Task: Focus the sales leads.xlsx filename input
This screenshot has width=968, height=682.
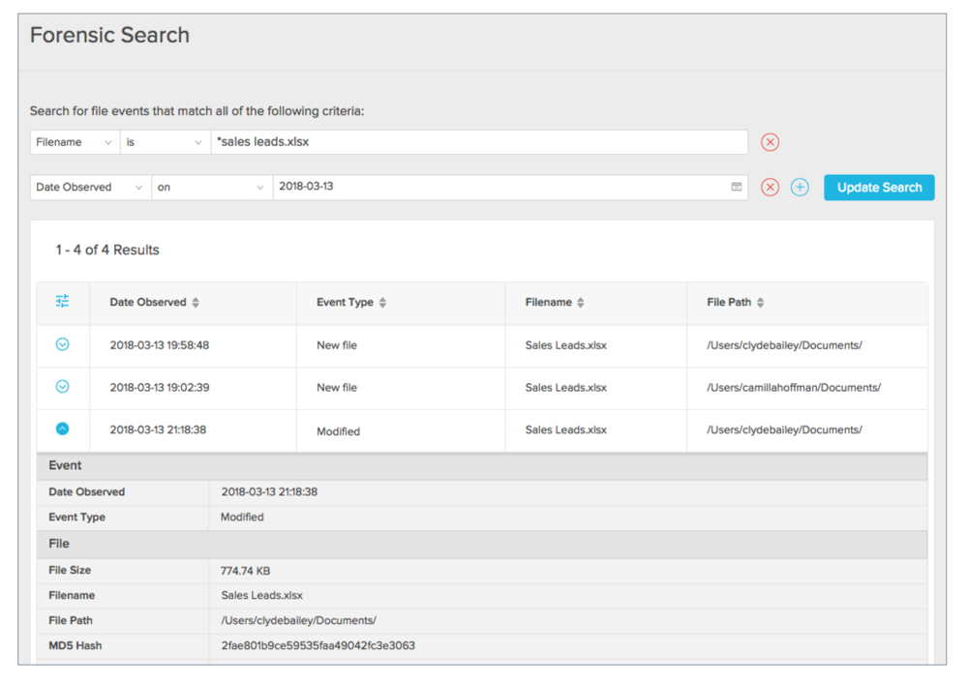Action: tap(479, 142)
